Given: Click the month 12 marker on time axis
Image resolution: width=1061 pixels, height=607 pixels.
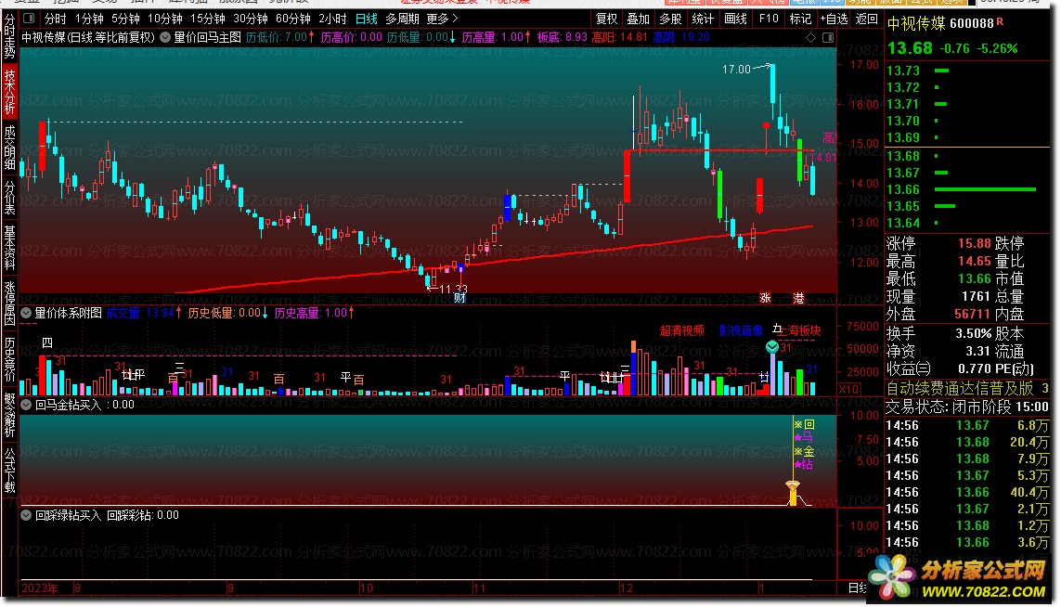Looking at the screenshot, I should tap(627, 588).
